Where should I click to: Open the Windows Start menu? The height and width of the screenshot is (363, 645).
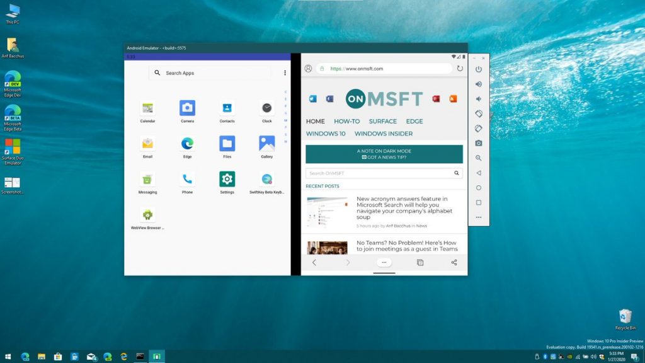(x=8, y=357)
